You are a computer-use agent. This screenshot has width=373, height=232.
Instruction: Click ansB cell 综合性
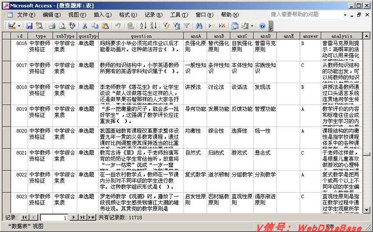(x=219, y=137)
